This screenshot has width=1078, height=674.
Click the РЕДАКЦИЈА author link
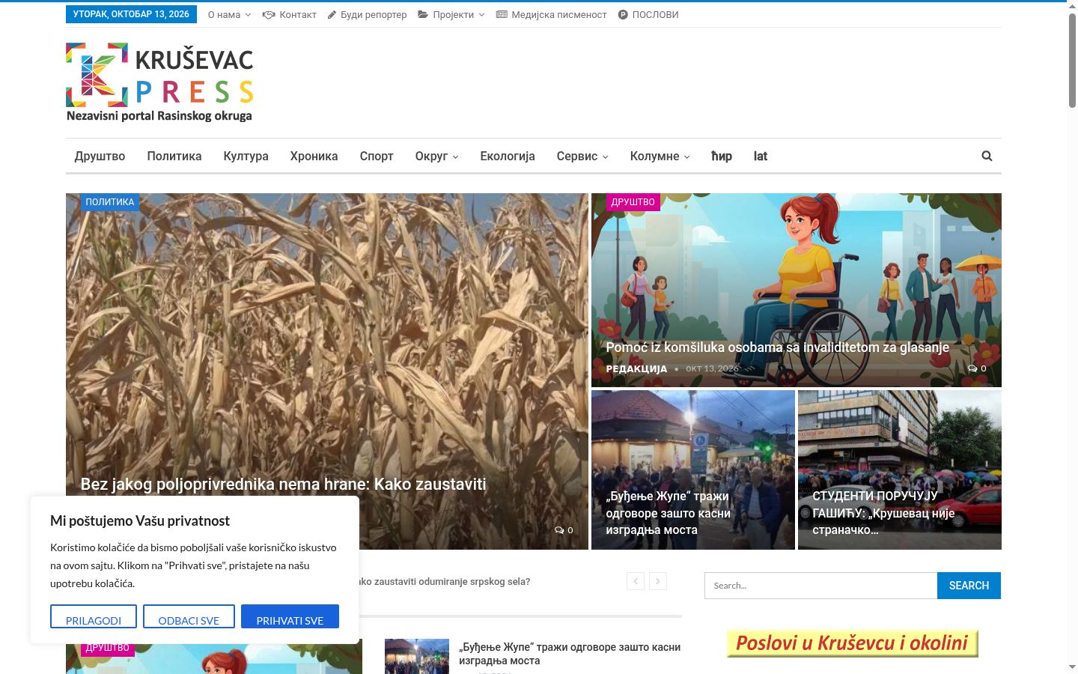coord(636,368)
